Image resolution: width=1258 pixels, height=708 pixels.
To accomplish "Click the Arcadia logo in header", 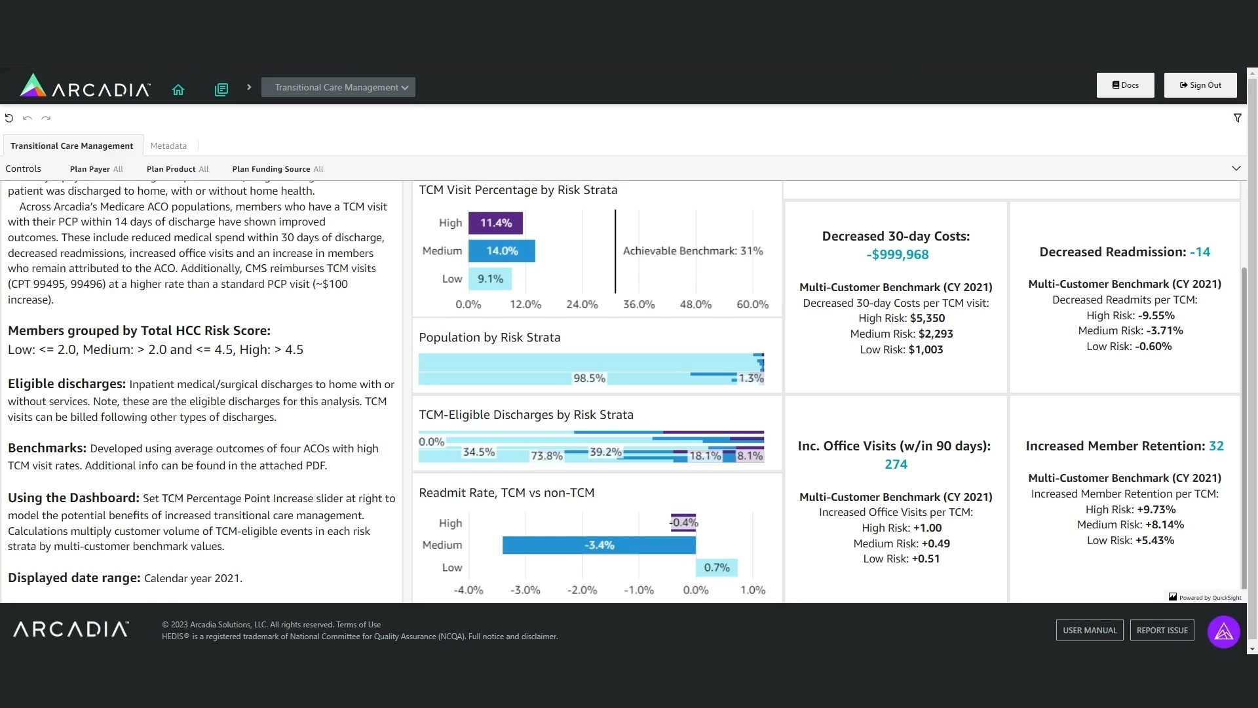I will 85,87.
